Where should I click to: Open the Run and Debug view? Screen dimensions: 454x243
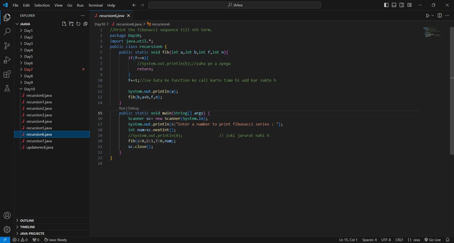[7, 60]
